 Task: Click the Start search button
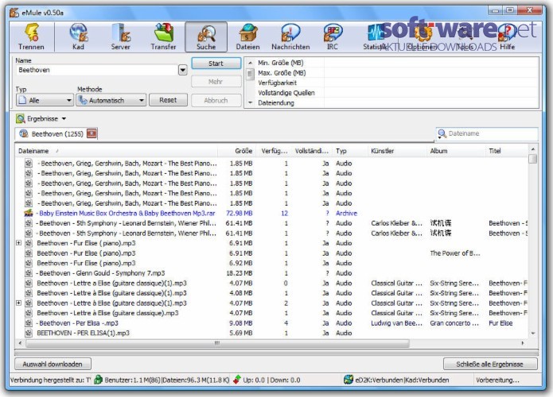click(216, 64)
